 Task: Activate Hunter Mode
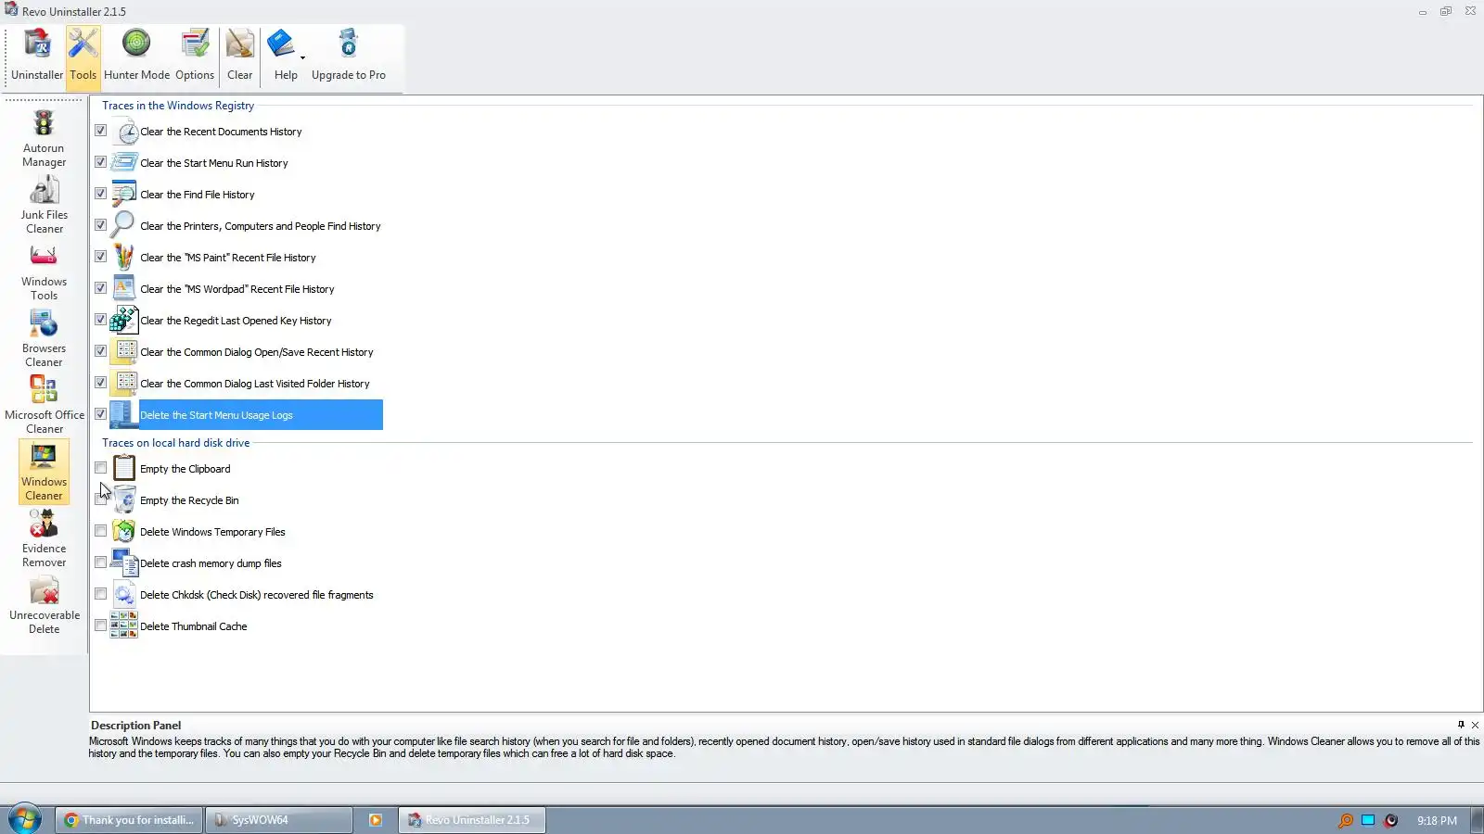(136, 56)
